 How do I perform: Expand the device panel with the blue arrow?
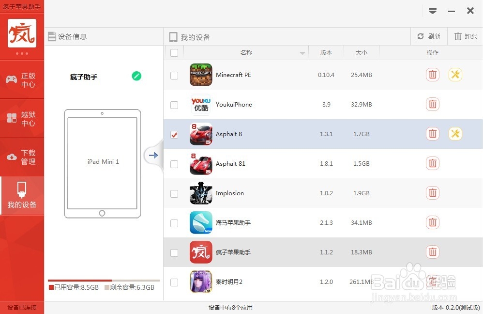point(154,155)
